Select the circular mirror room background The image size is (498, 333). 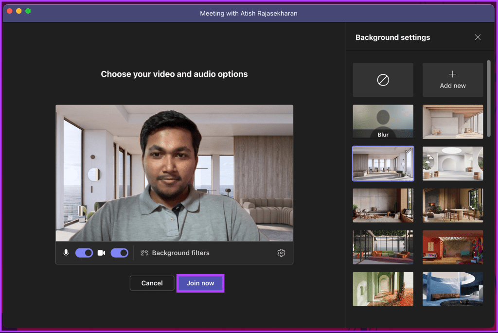click(x=452, y=163)
